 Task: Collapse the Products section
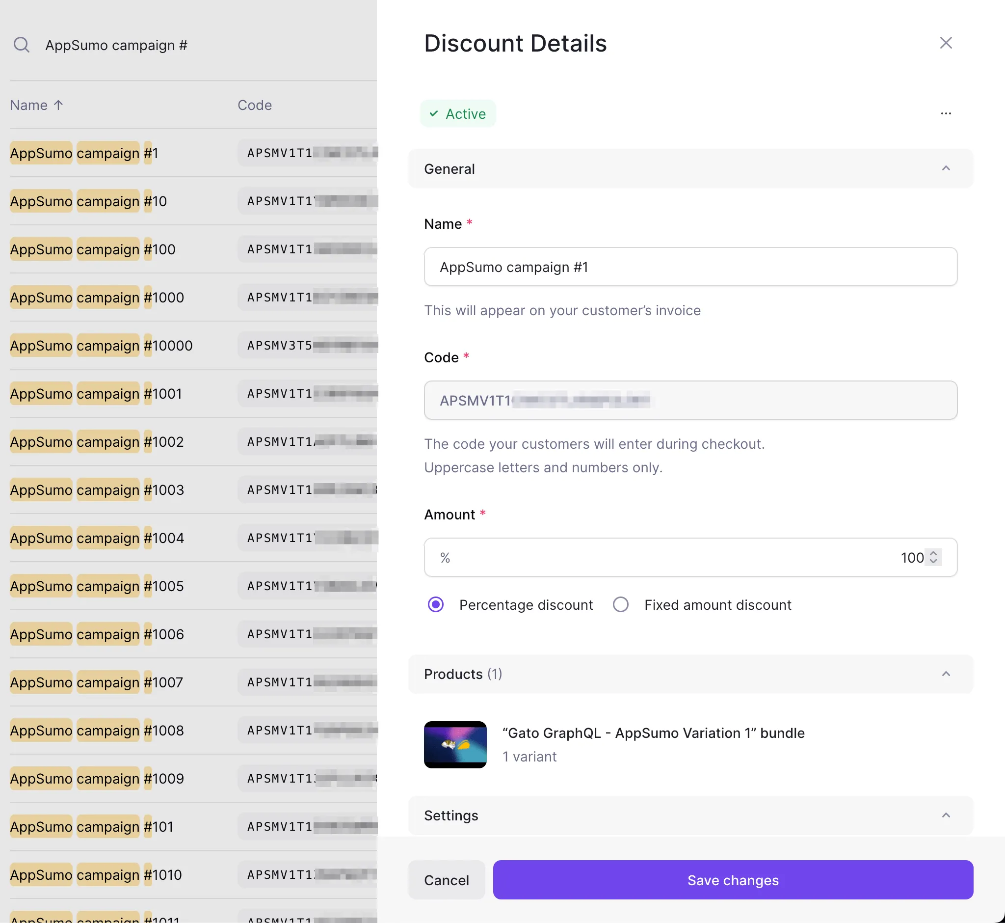tap(690, 674)
